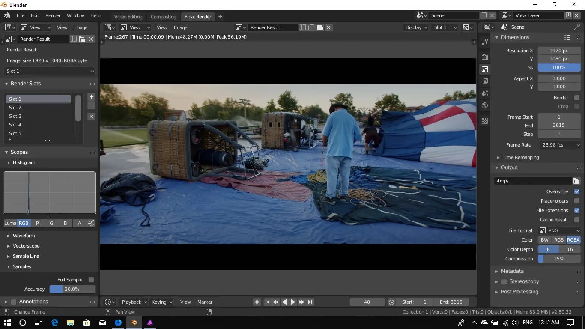Jump to the timeline end frame
Screen dimensions: 585x329
310,302
